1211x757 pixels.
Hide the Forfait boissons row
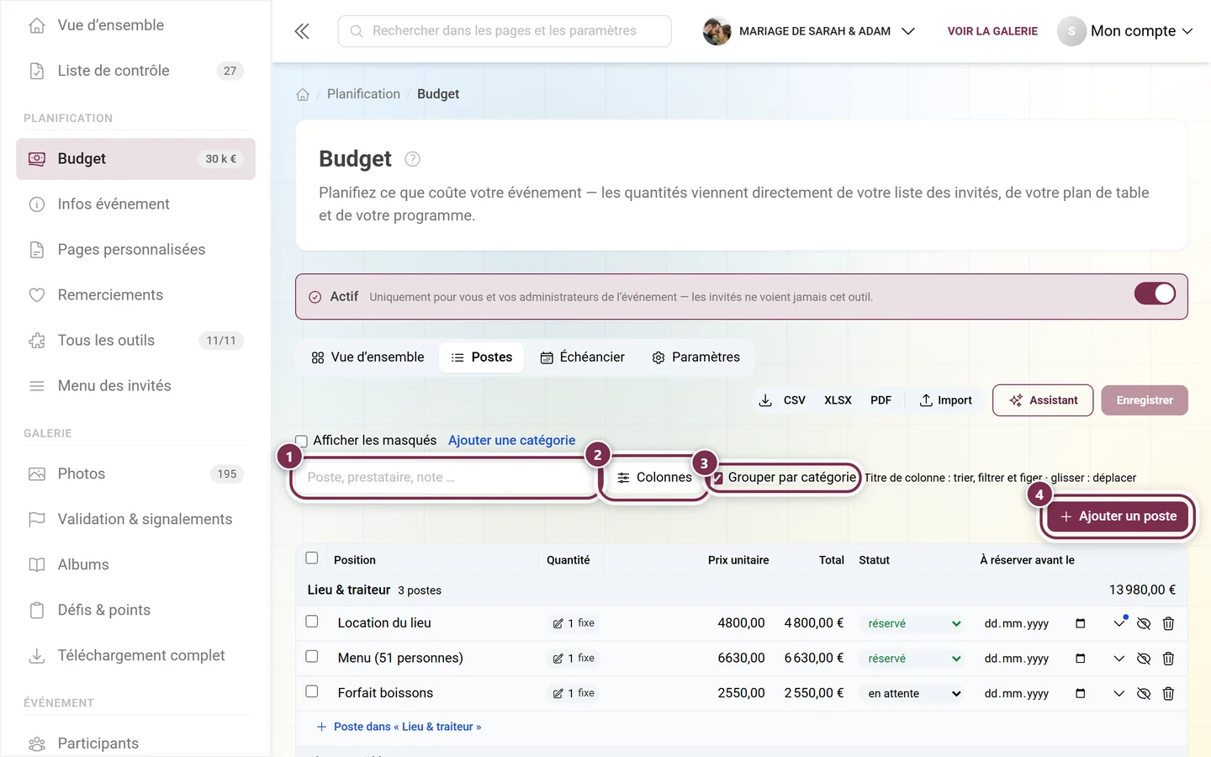1144,694
